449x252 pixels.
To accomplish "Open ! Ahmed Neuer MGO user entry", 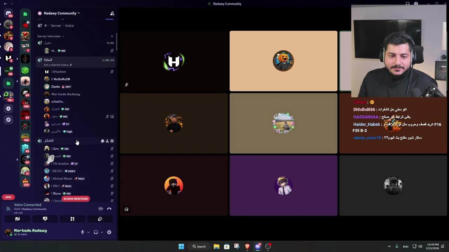I will pos(79,178).
